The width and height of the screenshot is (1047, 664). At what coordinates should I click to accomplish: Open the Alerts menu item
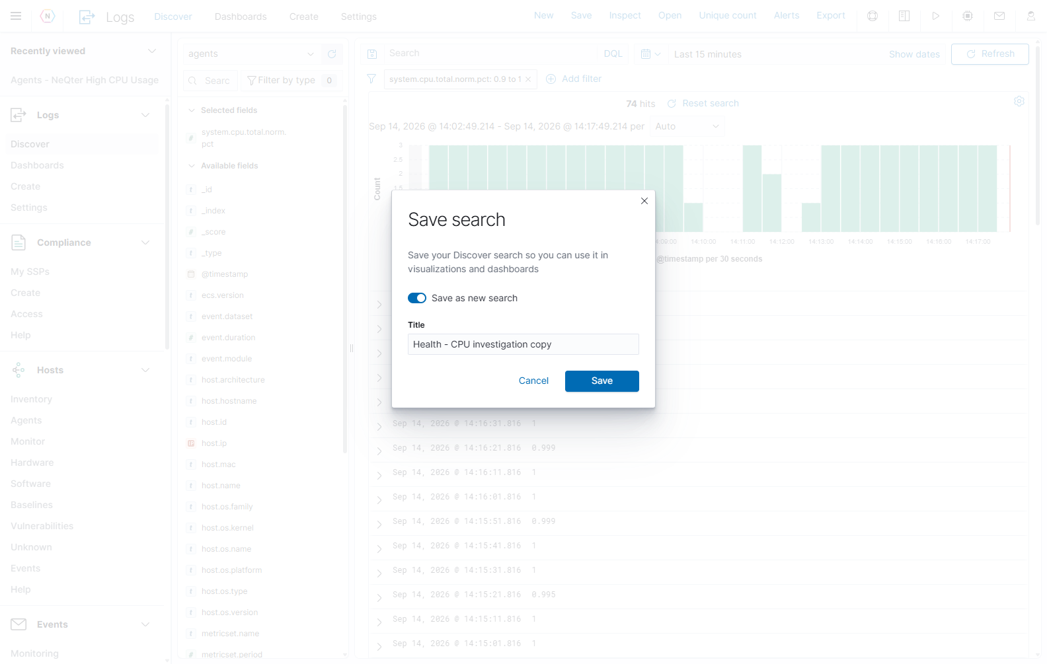[787, 15]
